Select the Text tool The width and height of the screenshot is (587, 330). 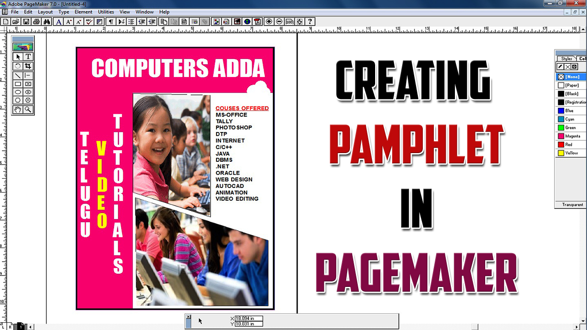28,56
